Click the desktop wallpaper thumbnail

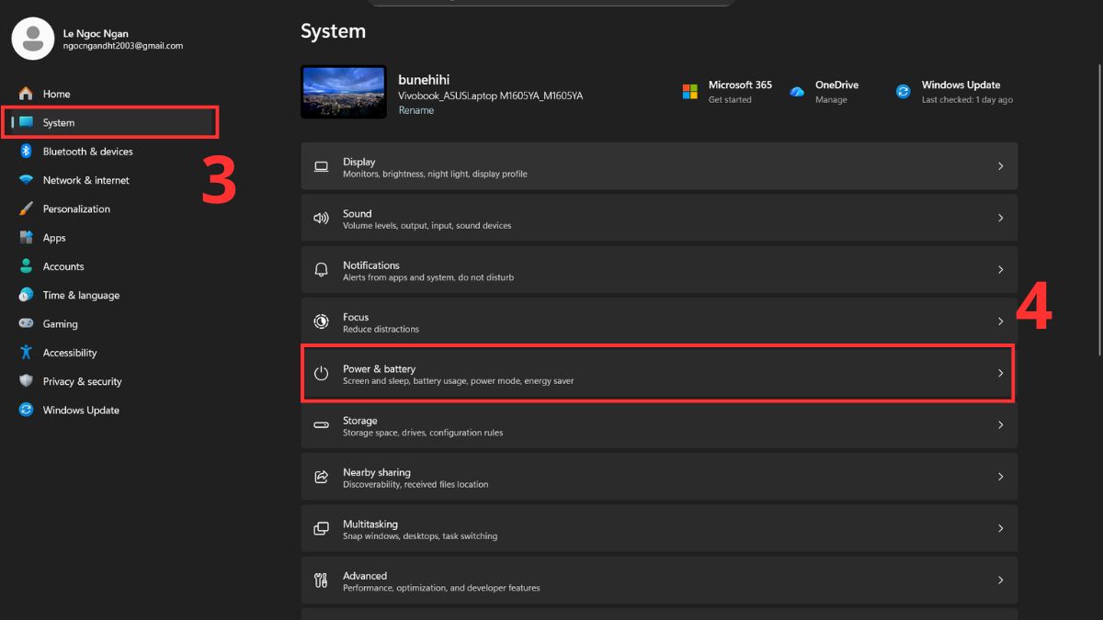tap(344, 92)
